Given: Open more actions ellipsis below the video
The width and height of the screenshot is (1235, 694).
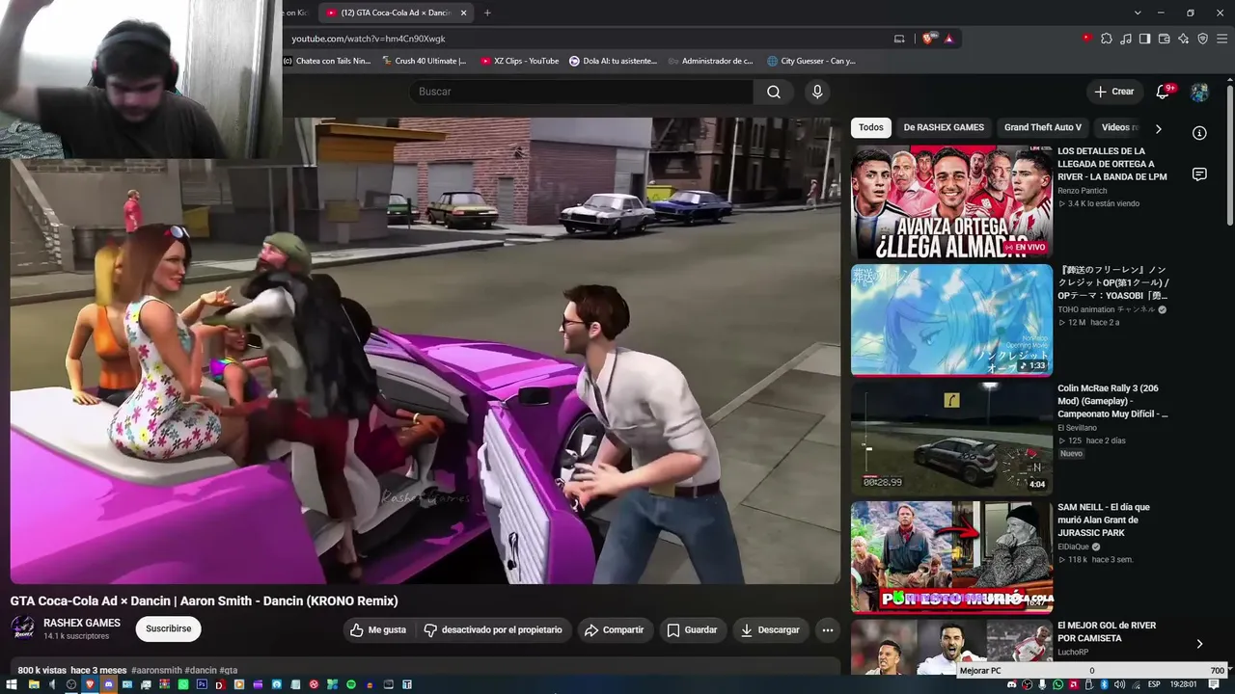Looking at the screenshot, I should coord(827,630).
